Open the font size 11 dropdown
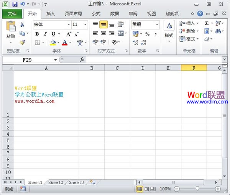The image size is (230, 195). click(85, 25)
